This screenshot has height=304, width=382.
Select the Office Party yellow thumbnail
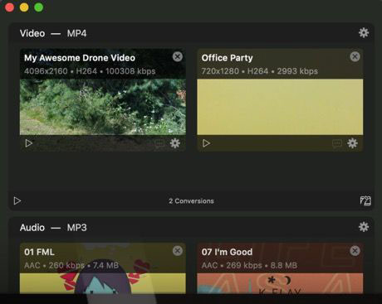280,107
